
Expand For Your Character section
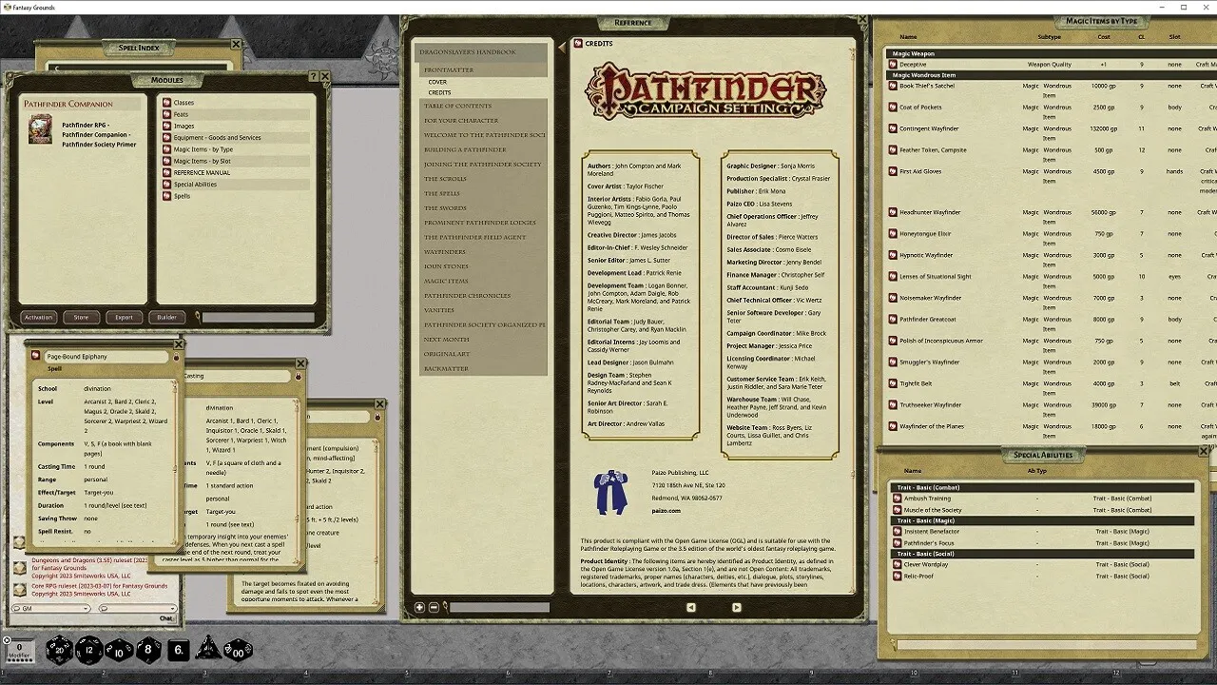[483, 120]
